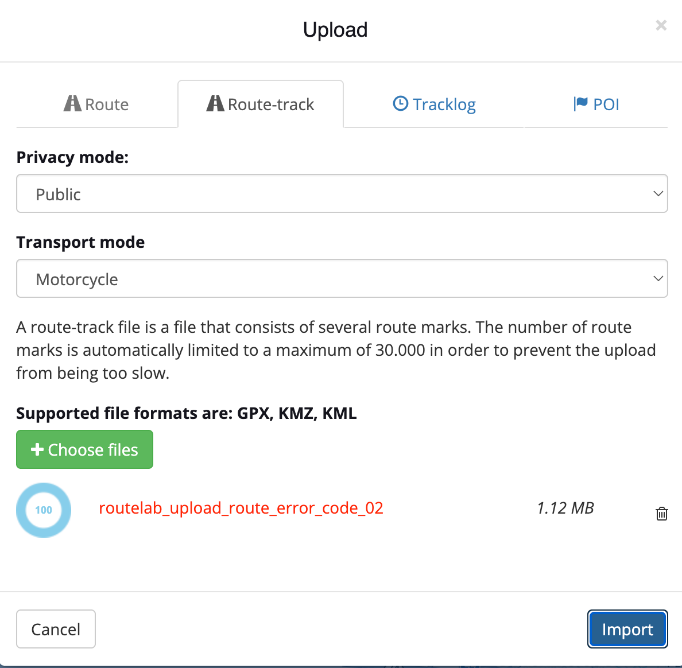This screenshot has width=682, height=668.
Task: Click the Motorcycle dropdown chevron arrow
Action: click(658, 279)
